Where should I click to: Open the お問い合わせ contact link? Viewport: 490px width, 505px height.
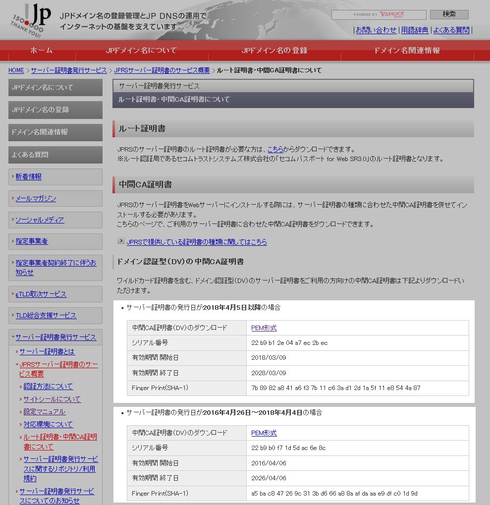click(x=376, y=30)
